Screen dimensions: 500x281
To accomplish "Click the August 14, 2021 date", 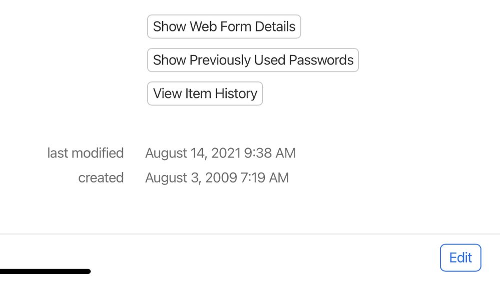I will [193, 153].
